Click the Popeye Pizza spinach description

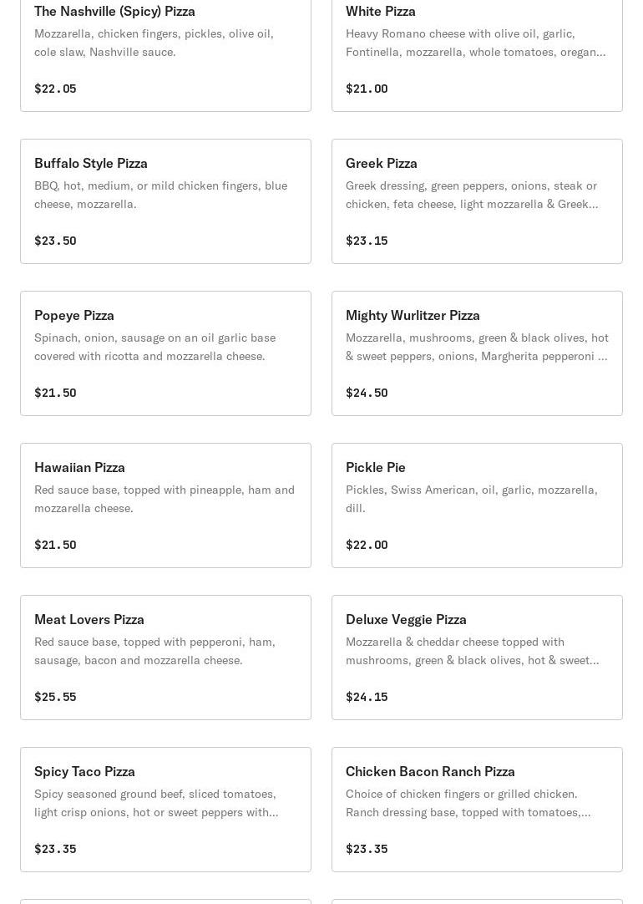pyautogui.click(x=154, y=347)
